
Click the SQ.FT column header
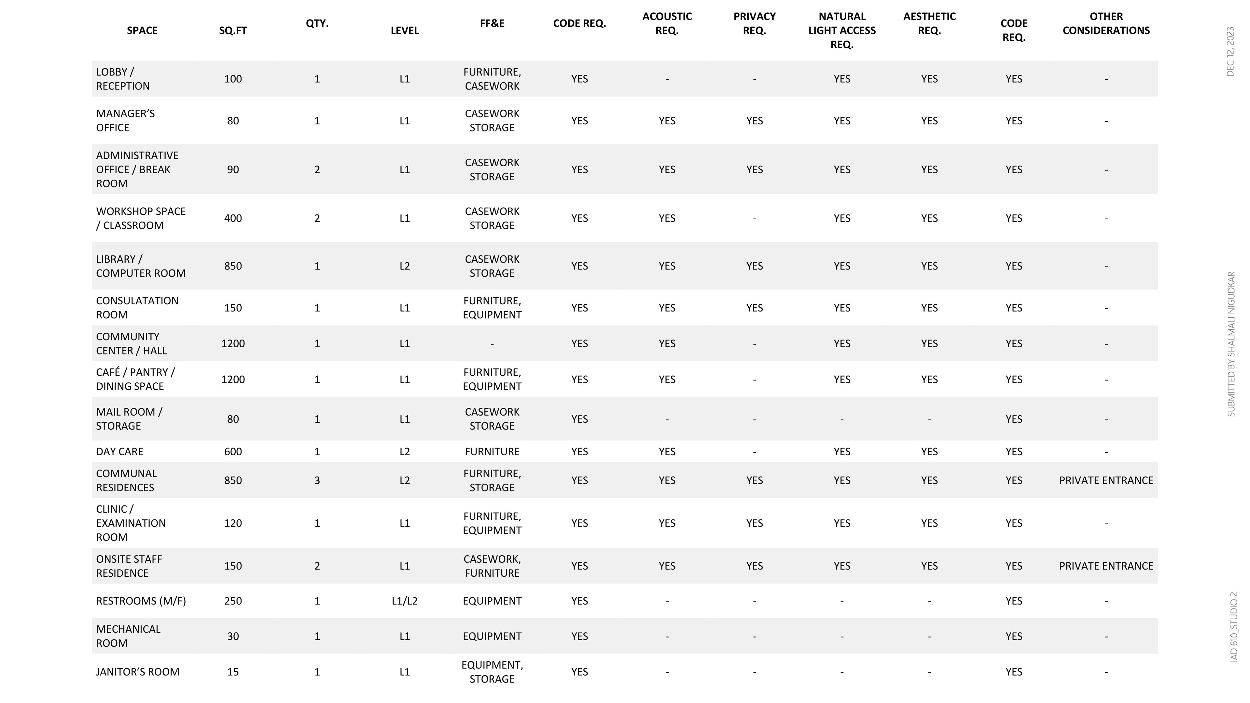233,31
